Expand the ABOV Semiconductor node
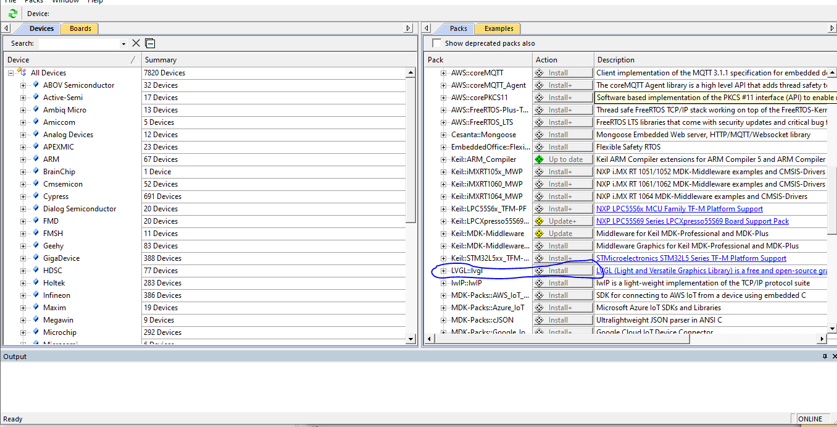The image size is (837, 427). [23, 85]
